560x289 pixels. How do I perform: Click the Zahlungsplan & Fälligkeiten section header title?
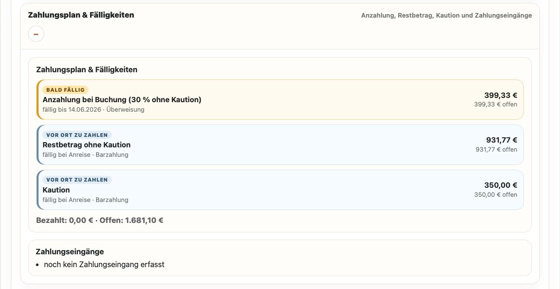click(x=81, y=15)
